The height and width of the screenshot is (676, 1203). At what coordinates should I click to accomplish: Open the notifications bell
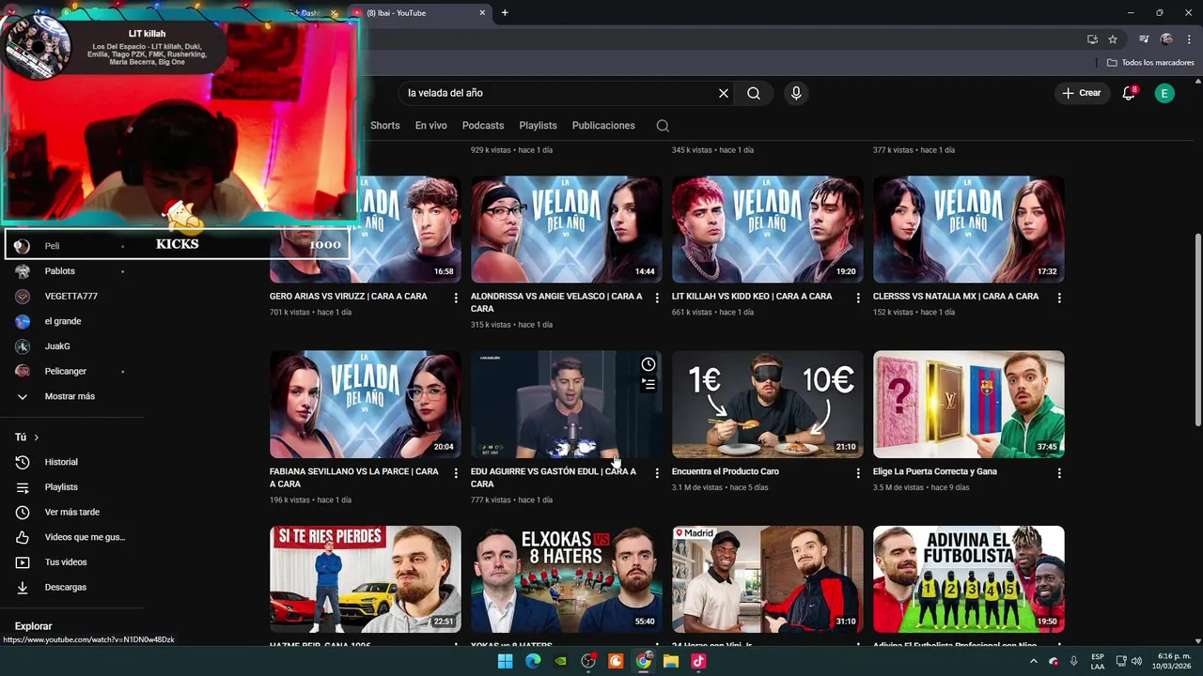click(1129, 93)
